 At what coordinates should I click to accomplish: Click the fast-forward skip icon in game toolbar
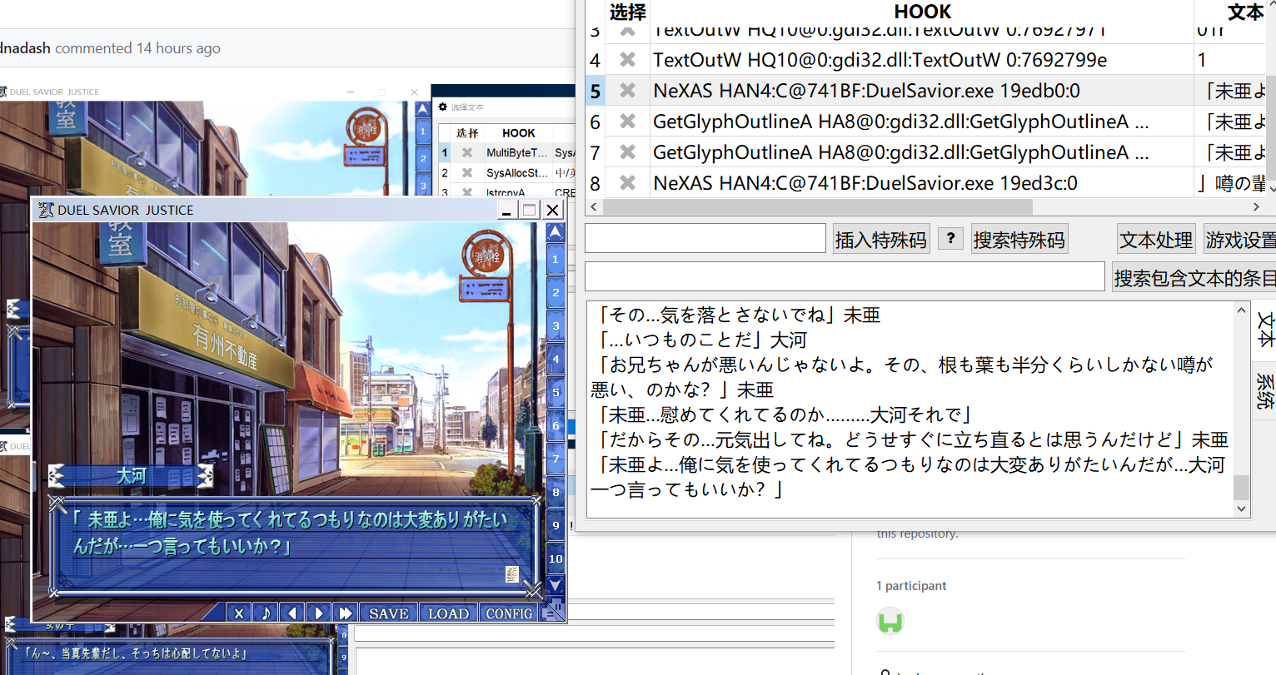tap(345, 612)
